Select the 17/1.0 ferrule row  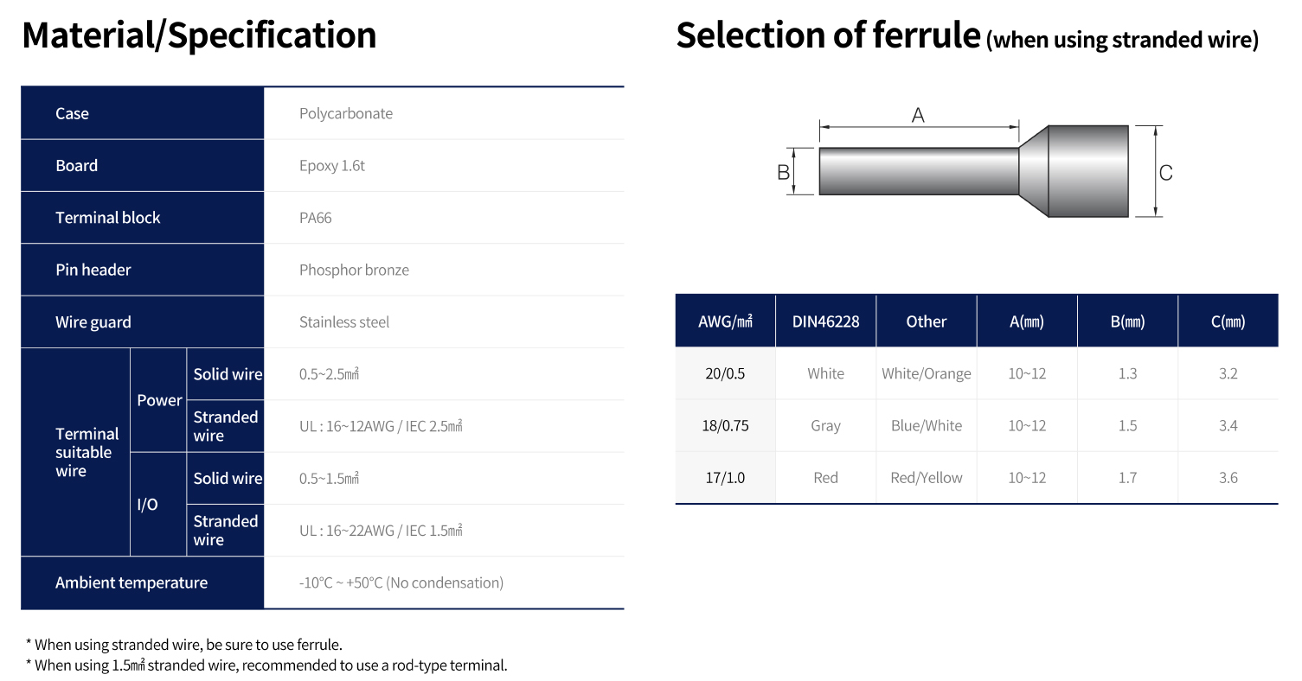coord(977,477)
